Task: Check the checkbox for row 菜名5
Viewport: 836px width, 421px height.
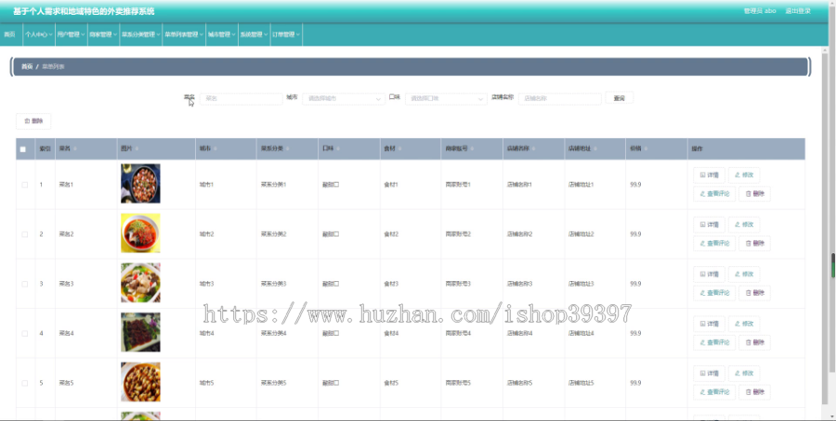Action: click(x=24, y=383)
